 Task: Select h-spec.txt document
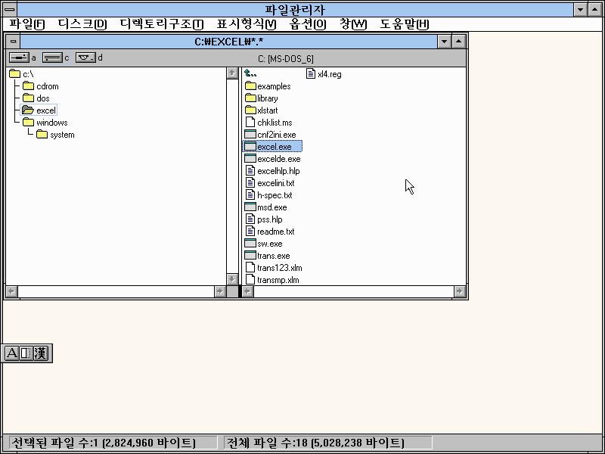(268, 195)
